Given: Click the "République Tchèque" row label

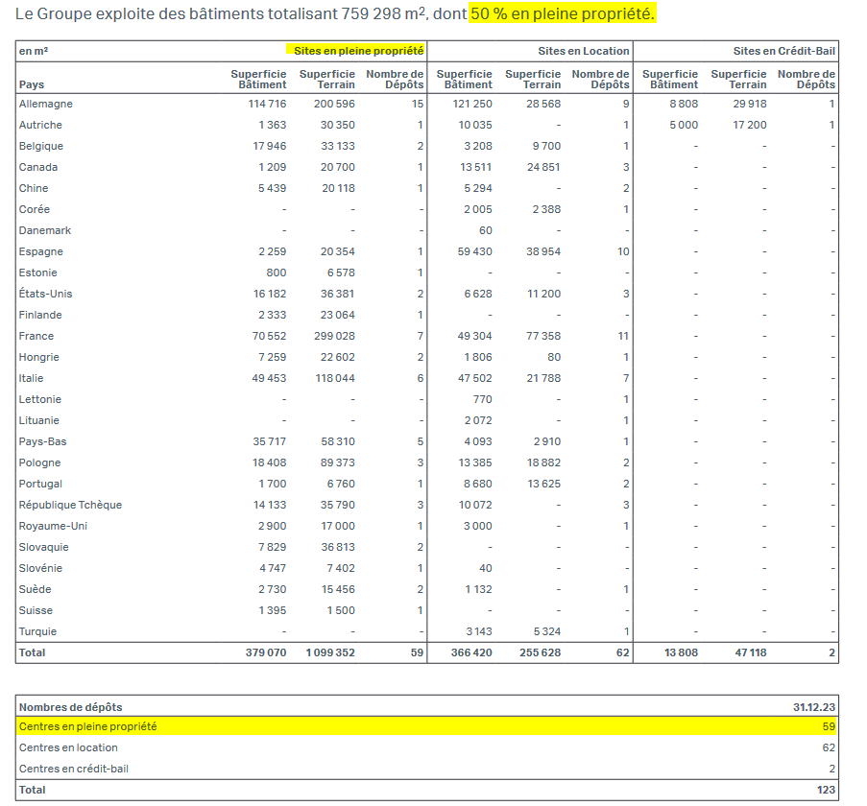Looking at the screenshot, I should (70, 505).
